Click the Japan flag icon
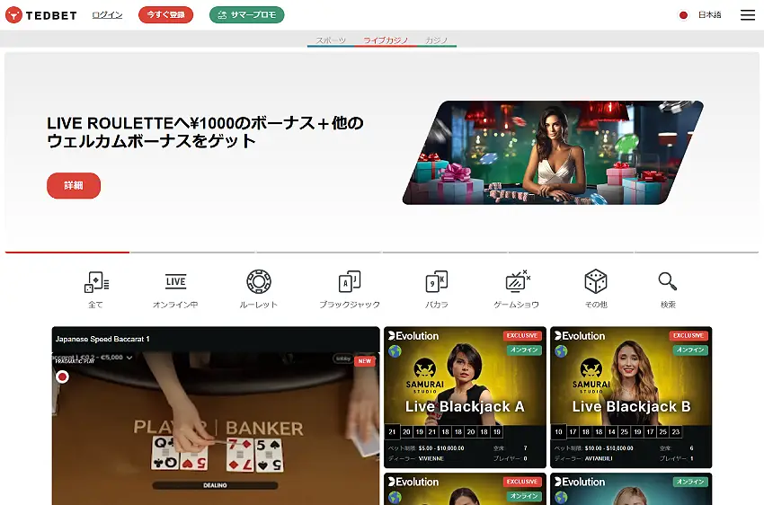Image resolution: width=764 pixels, height=505 pixels. [684, 15]
